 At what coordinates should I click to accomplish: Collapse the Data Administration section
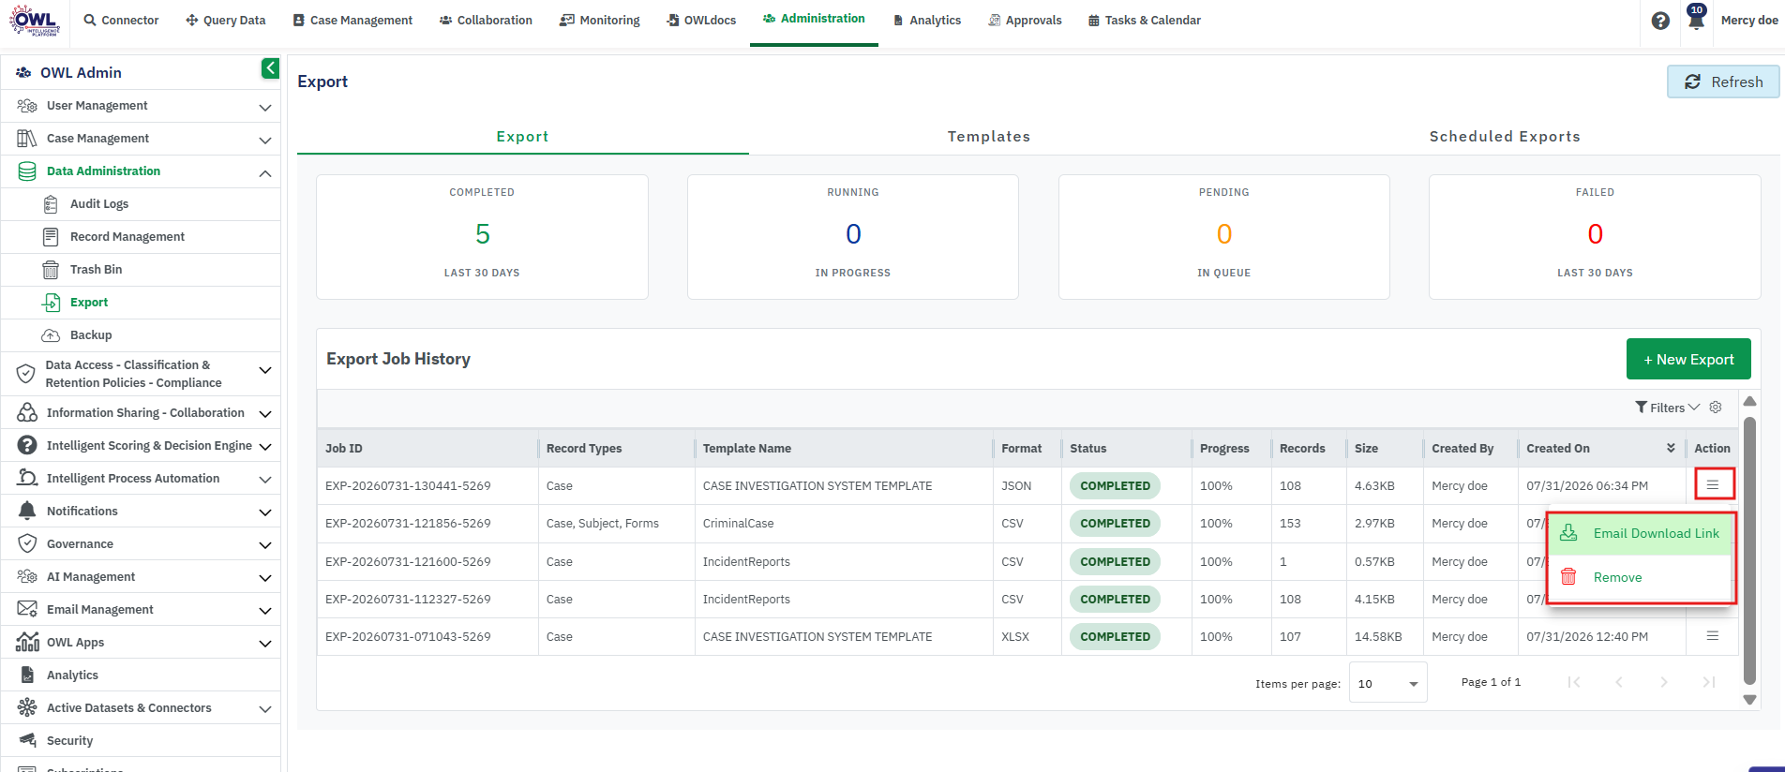[141, 171]
